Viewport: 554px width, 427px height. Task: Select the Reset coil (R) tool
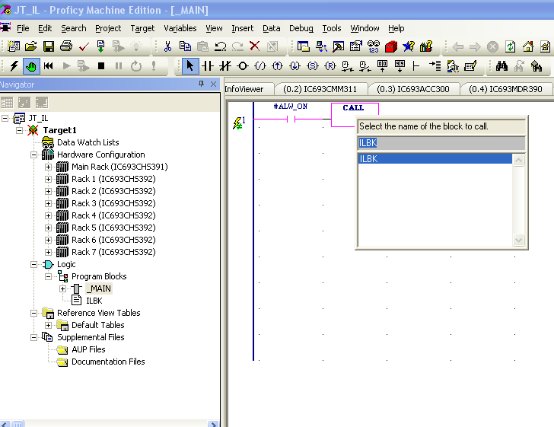coord(330,66)
